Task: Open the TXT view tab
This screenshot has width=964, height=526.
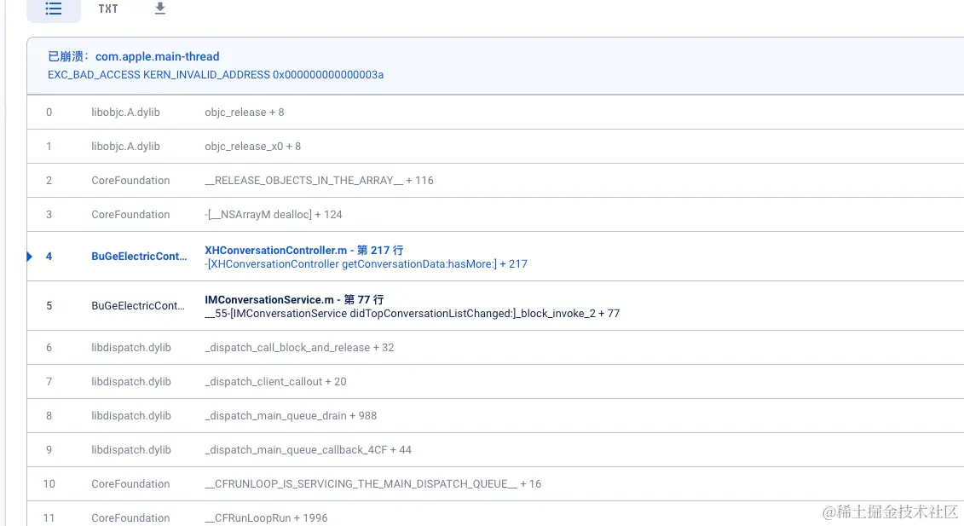Action: [x=108, y=9]
